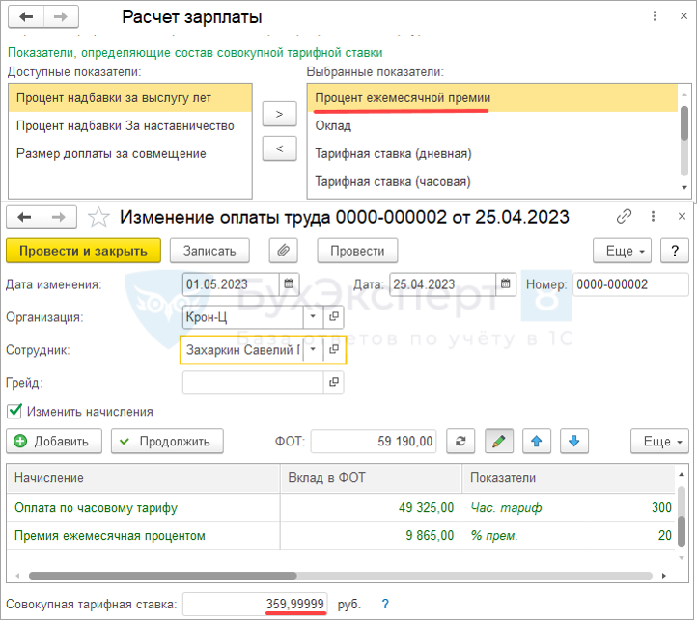Open help with question mark button

675,251
